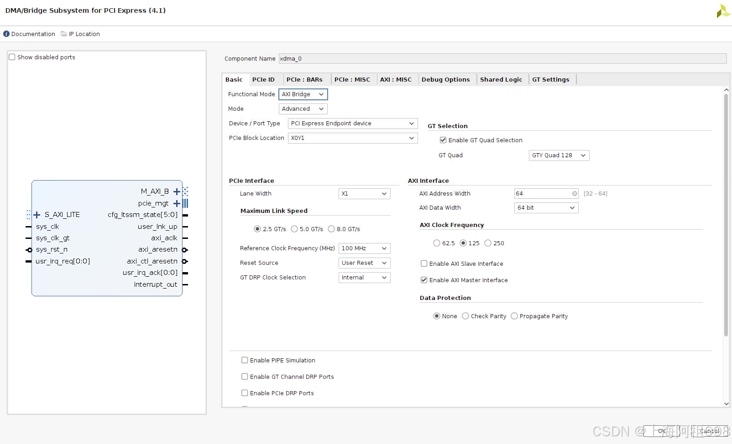The height and width of the screenshot is (444, 732).
Task: Disable AXI Master Interface checkbox
Action: click(x=424, y=280)
